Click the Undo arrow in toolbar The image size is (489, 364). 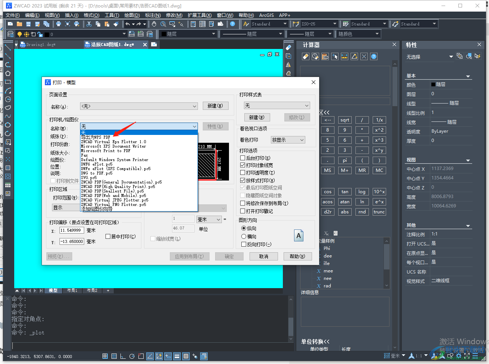[x=128, y=24]
